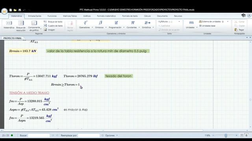252x141 pixels.
Task: Click the undo arrow in quick access toolbar
Action: (x=24, y=10)
